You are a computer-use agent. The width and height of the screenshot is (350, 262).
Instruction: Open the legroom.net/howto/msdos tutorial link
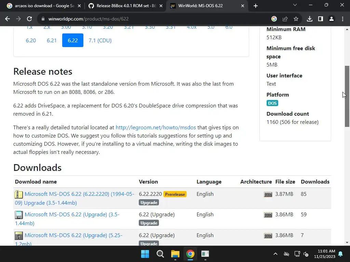156,128
